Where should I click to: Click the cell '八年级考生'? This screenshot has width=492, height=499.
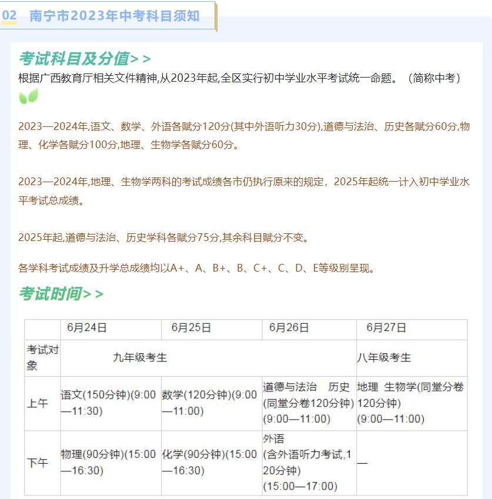pos(412,358)
